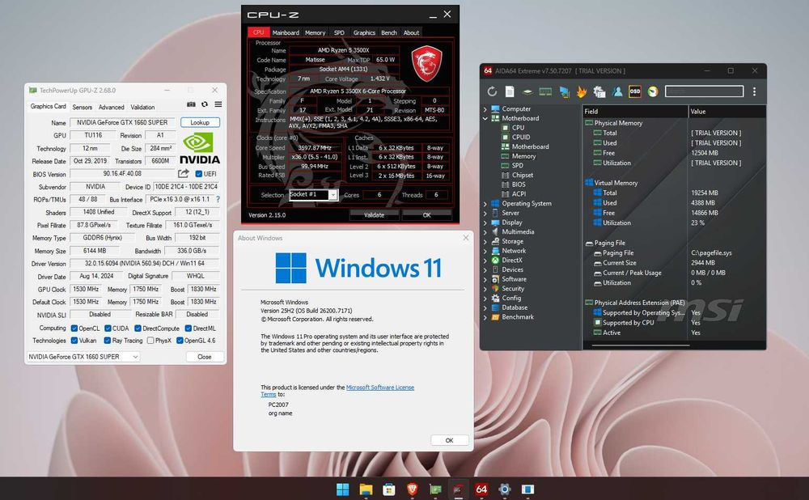
Task: Expand the Benchmark tree node
Action: [x=485, y=317]
